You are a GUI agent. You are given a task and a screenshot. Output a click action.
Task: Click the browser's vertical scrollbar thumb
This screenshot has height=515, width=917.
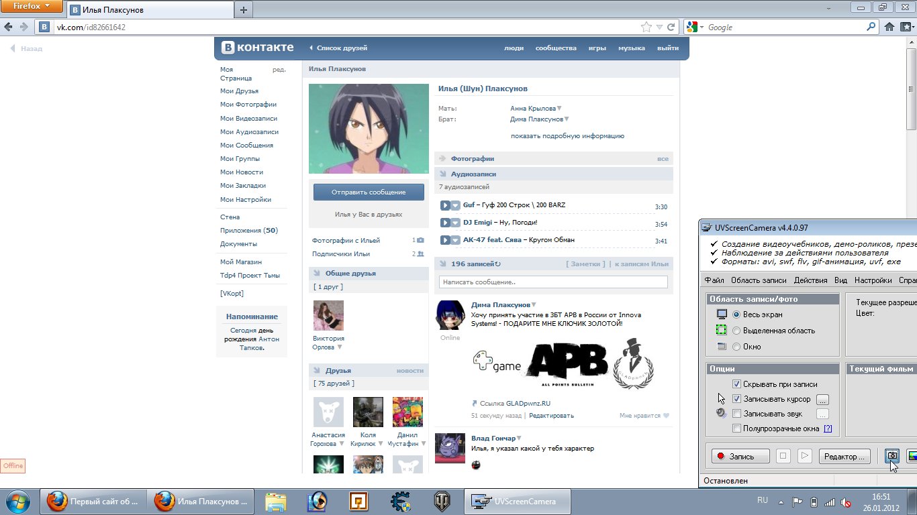pos(911,107)
